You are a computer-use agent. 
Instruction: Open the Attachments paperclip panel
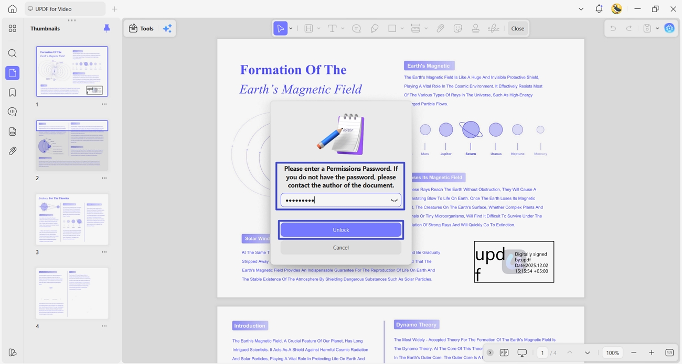[x=13, y=151]
